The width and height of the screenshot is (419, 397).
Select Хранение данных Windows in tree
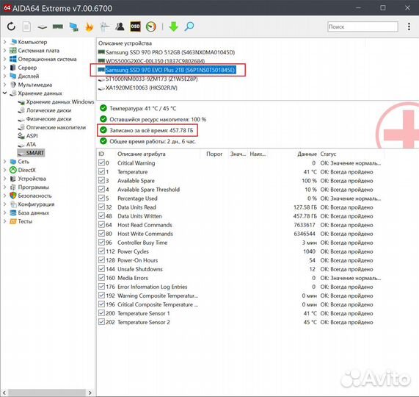tap(60, 101)
